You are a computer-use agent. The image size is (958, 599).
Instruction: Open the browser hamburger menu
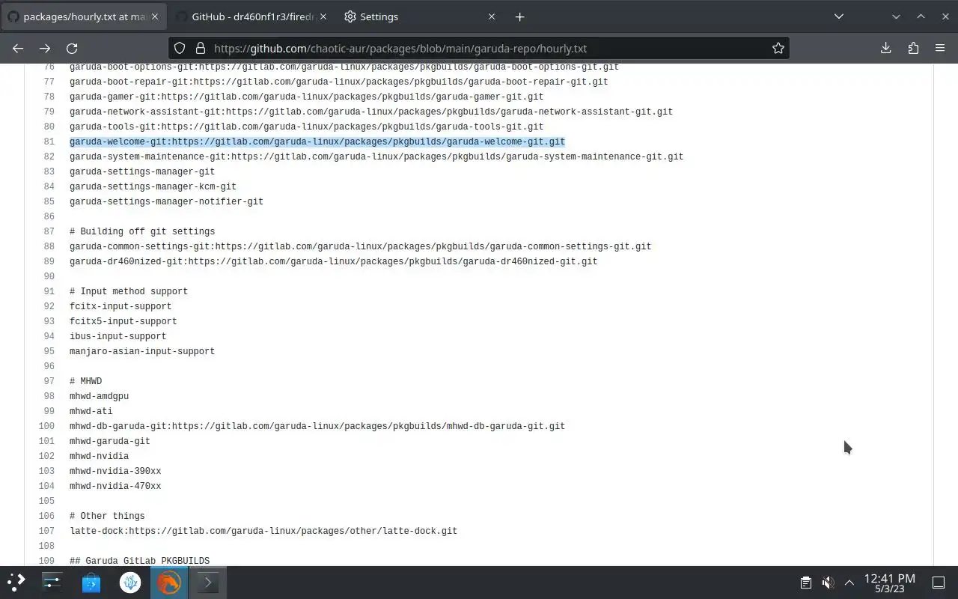click(940, 48)
